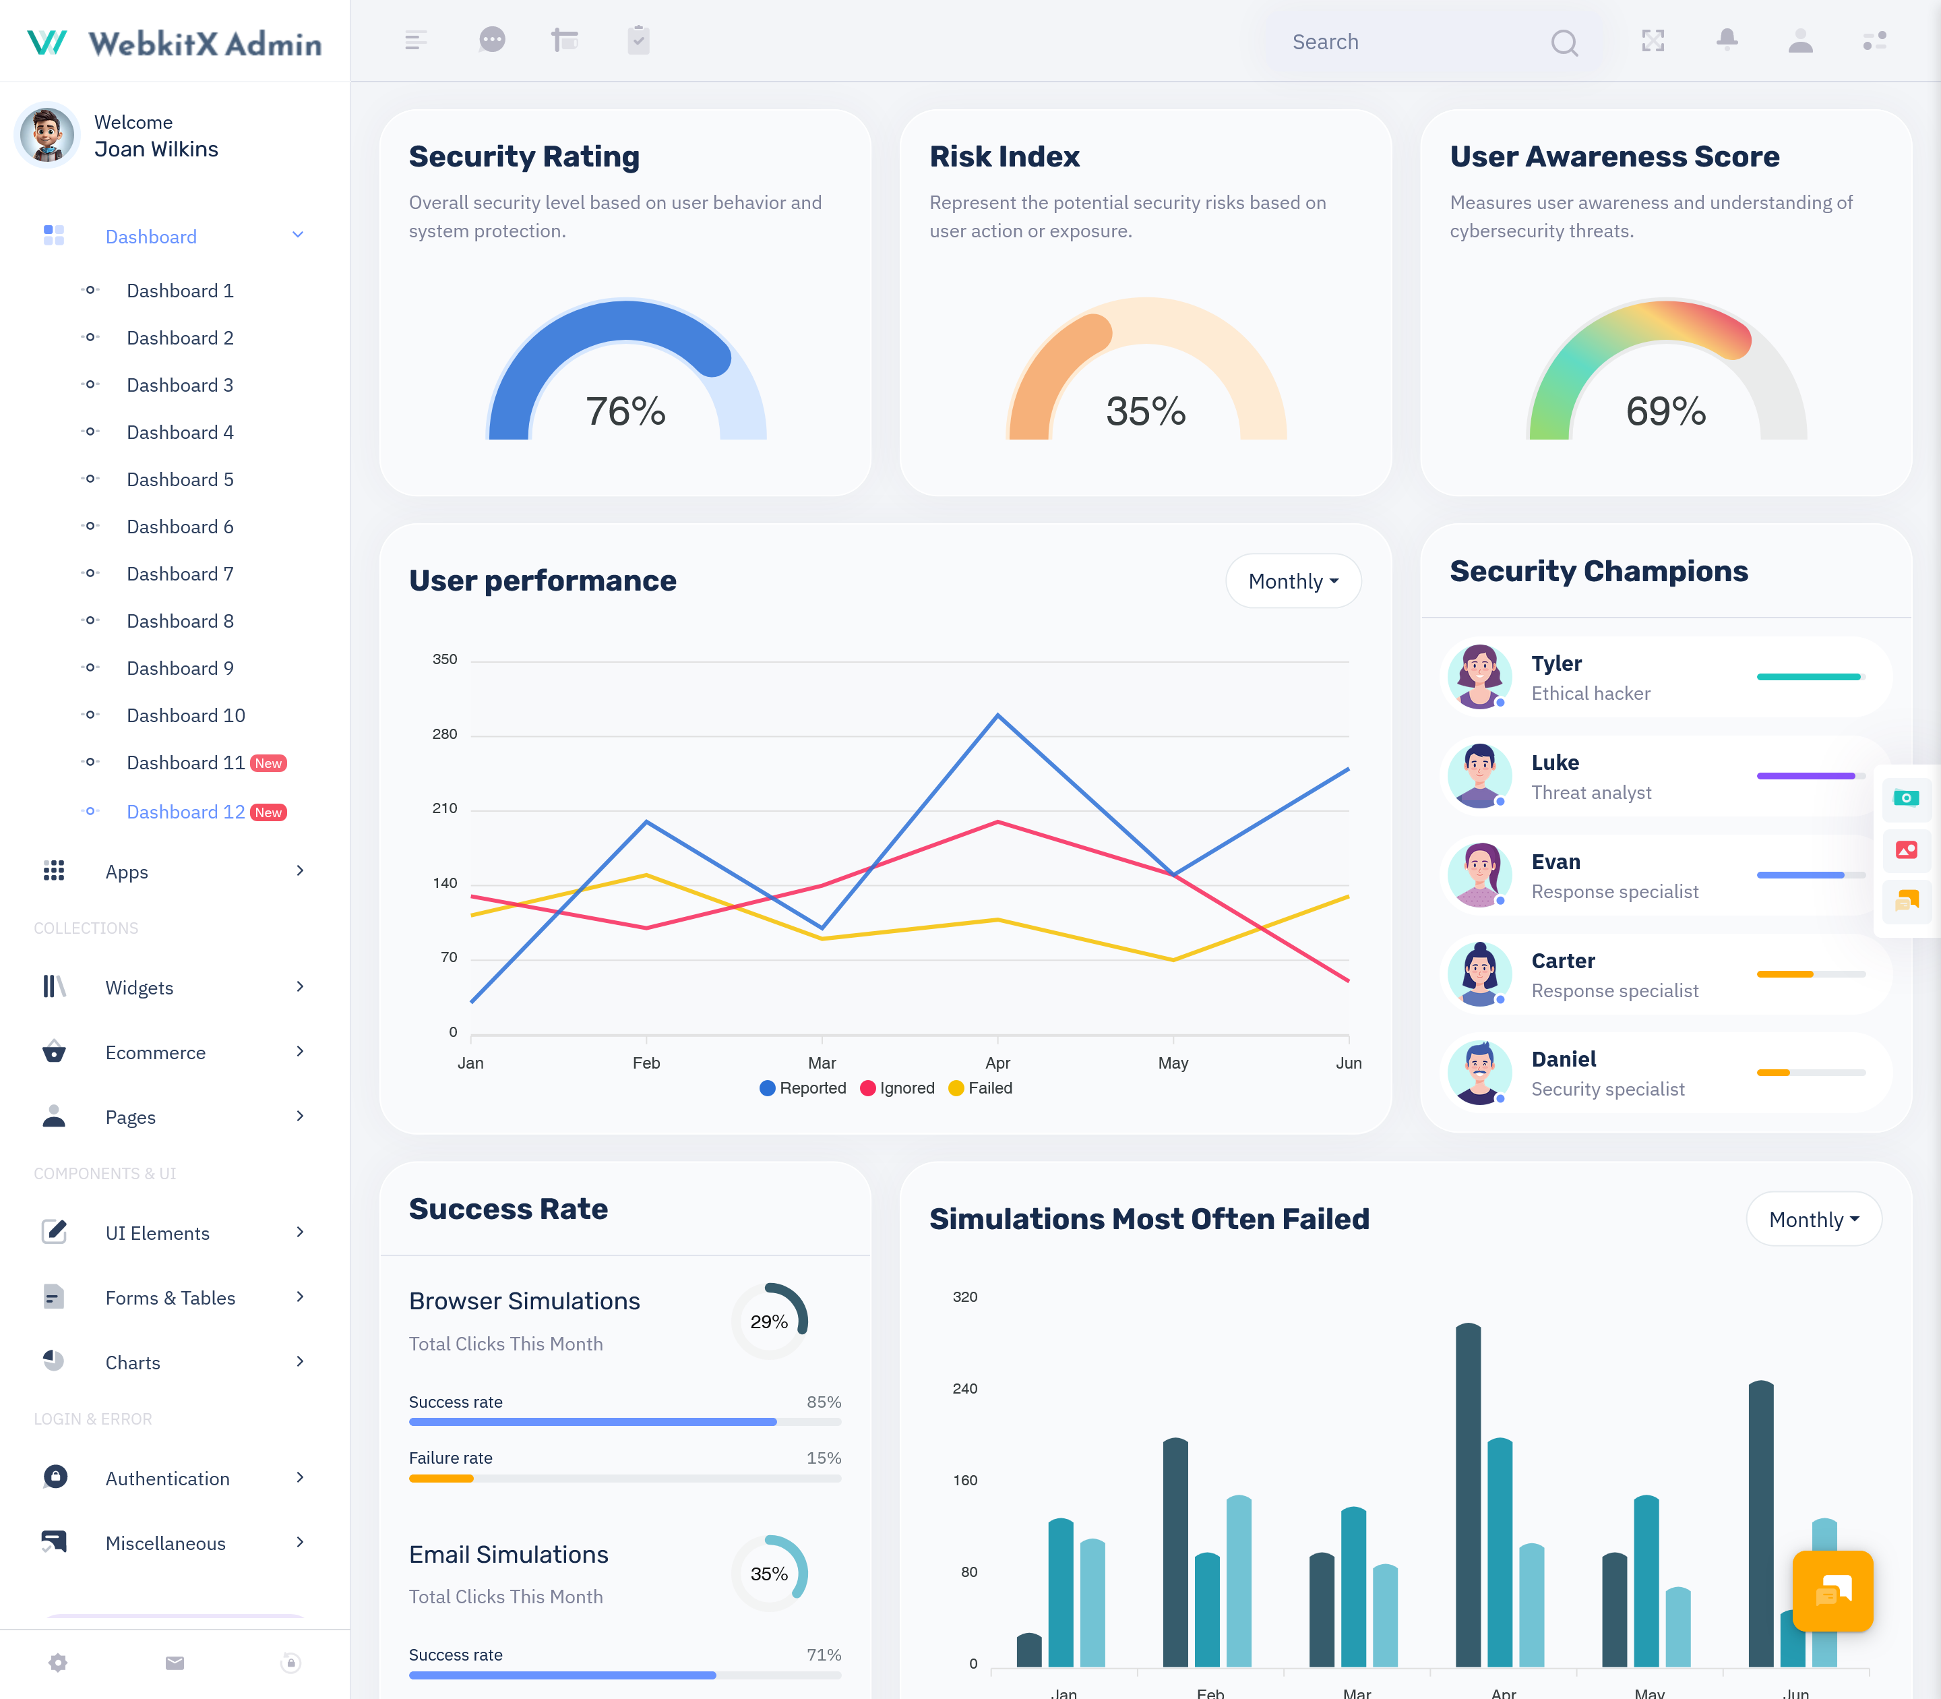The width and height of the screenshot is (1941, 1699).
Task: Click the Charts pie icon
Action: click(x=54, y=1361)
